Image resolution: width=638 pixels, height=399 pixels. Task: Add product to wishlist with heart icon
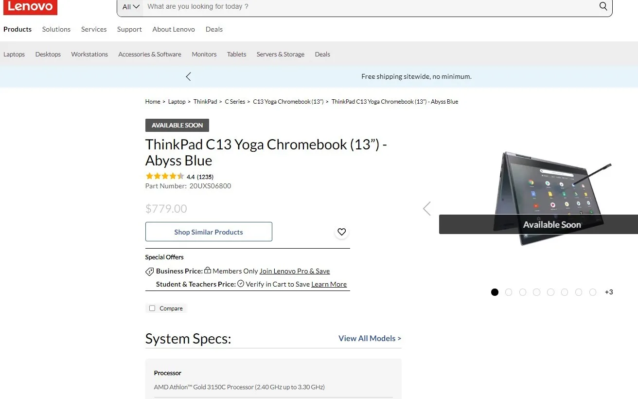(x=341, y=232)
